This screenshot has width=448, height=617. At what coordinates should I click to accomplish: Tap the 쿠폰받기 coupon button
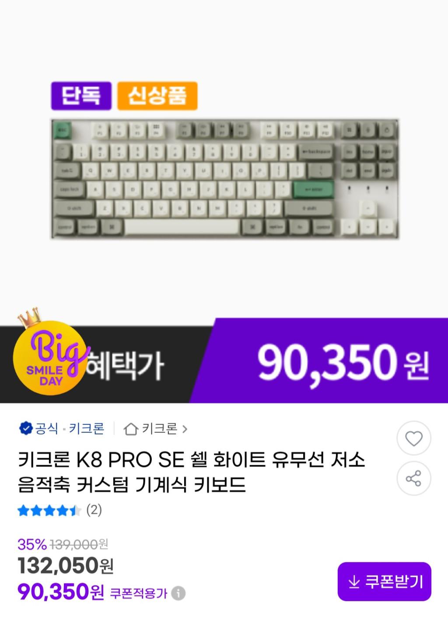coord(385,582)
